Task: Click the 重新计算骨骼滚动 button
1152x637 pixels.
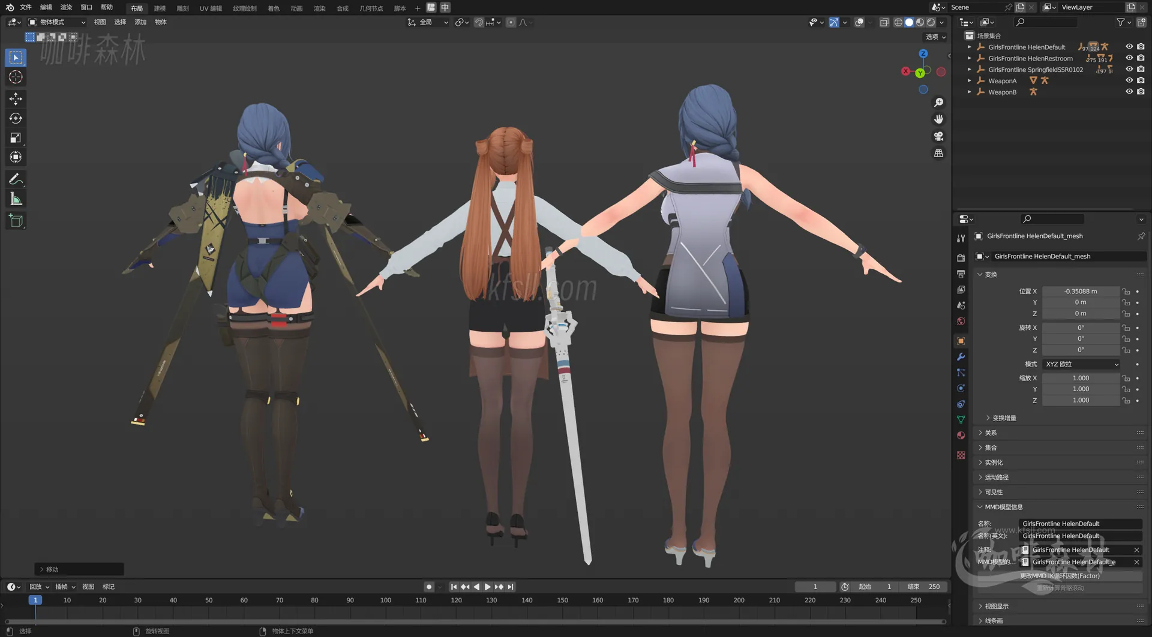Action: pos(1060,587)
